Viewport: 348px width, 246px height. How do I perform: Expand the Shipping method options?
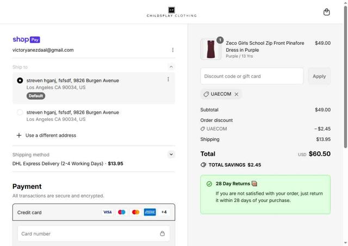point(171,155)
